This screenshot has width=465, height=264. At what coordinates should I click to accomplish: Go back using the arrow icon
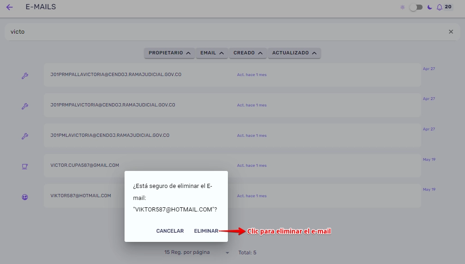pos(10,7)
